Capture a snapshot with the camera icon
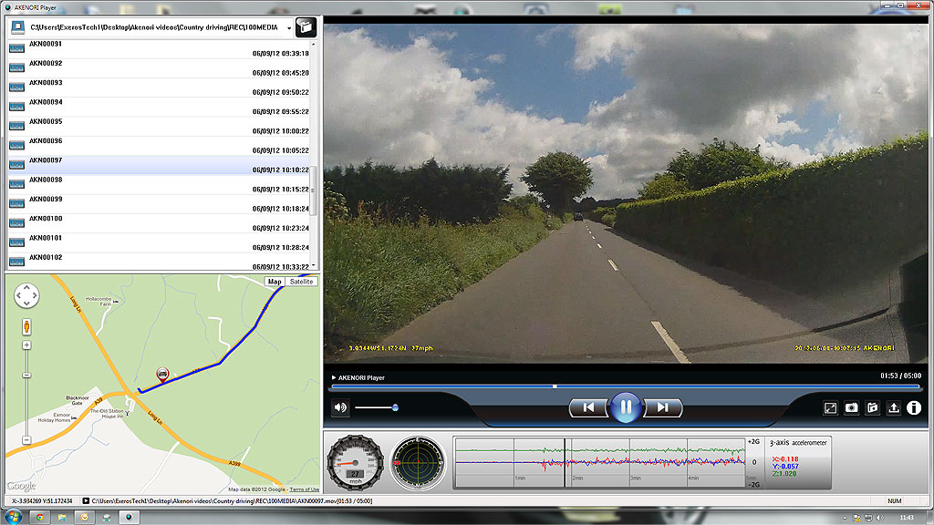This screenshot has width=934, height=525. coord(851,407)
